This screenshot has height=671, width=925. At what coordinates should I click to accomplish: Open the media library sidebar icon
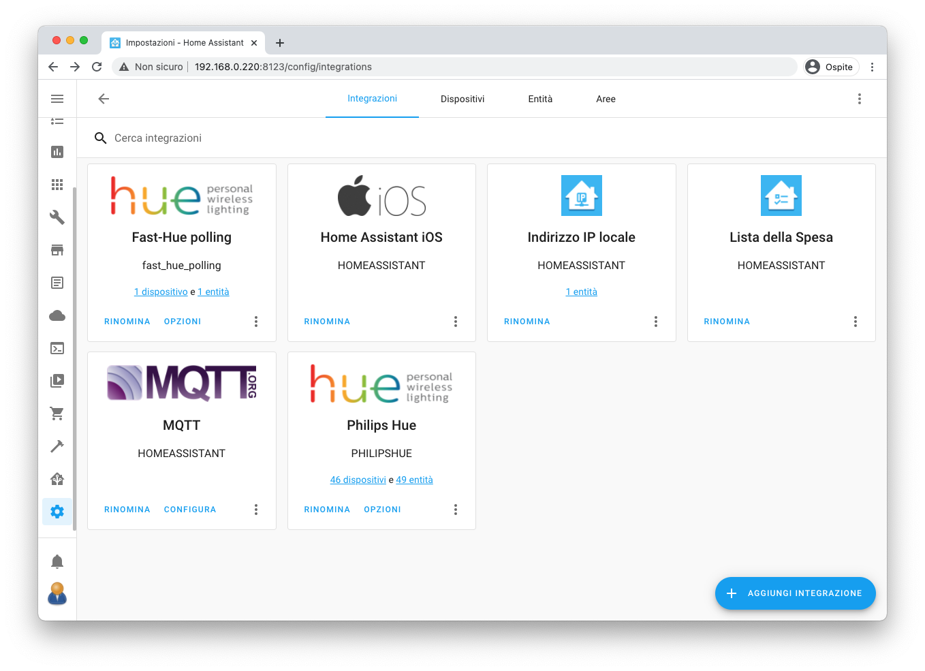tap(57, 381)
